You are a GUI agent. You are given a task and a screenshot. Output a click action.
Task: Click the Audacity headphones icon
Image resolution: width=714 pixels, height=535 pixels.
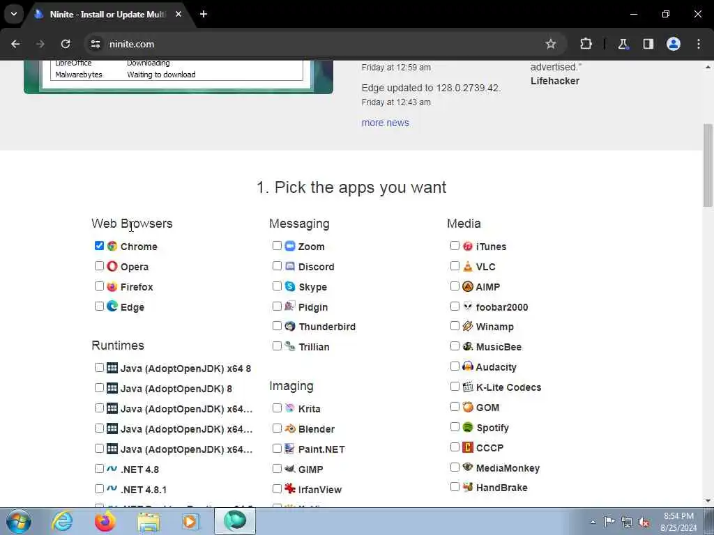[468, 366]
